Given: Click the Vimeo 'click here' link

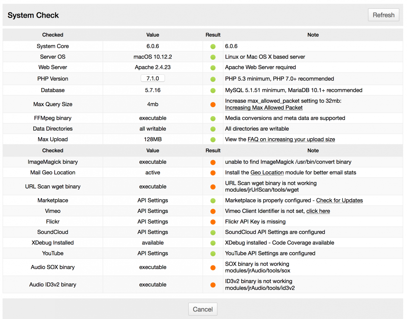Looking at the screenshot, I should pos(318,211).
